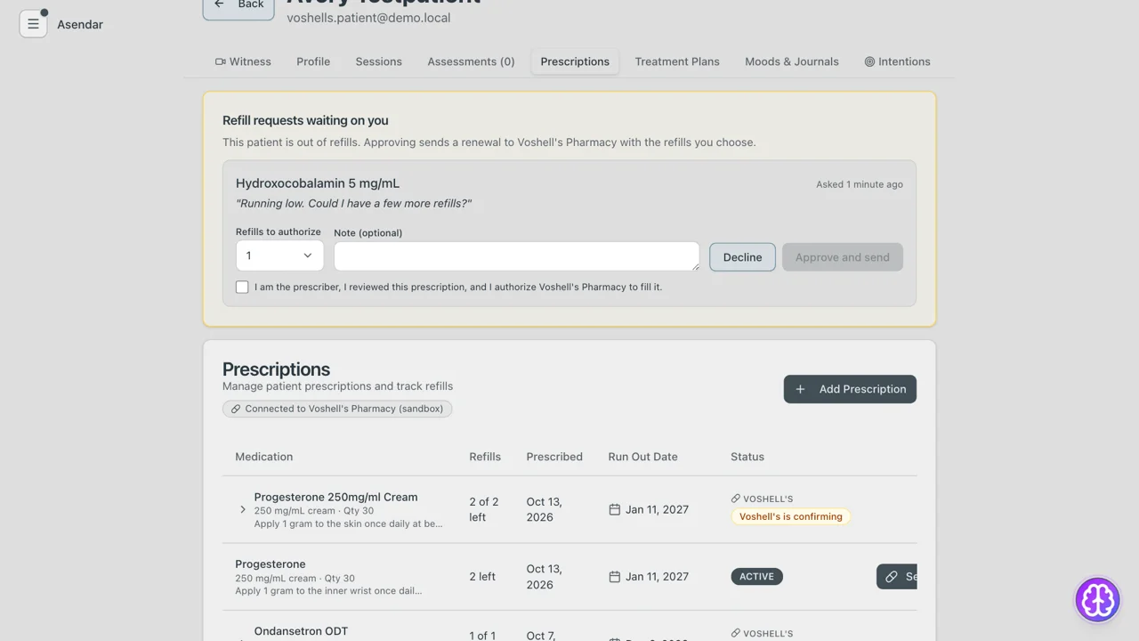
Task: Click the patient email voshells.patient@demo.local
Action: (368, 18)
